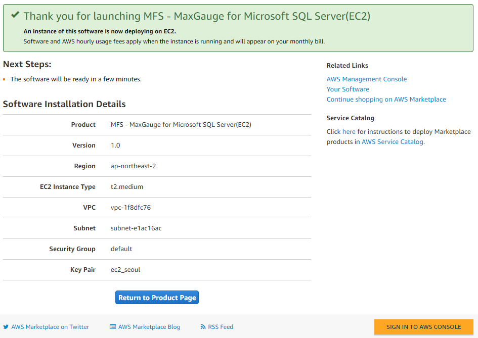This screenshot has width=478, height=338.
Task: Click the 'Thank you for launching' banner title
Action: (197, 16)
